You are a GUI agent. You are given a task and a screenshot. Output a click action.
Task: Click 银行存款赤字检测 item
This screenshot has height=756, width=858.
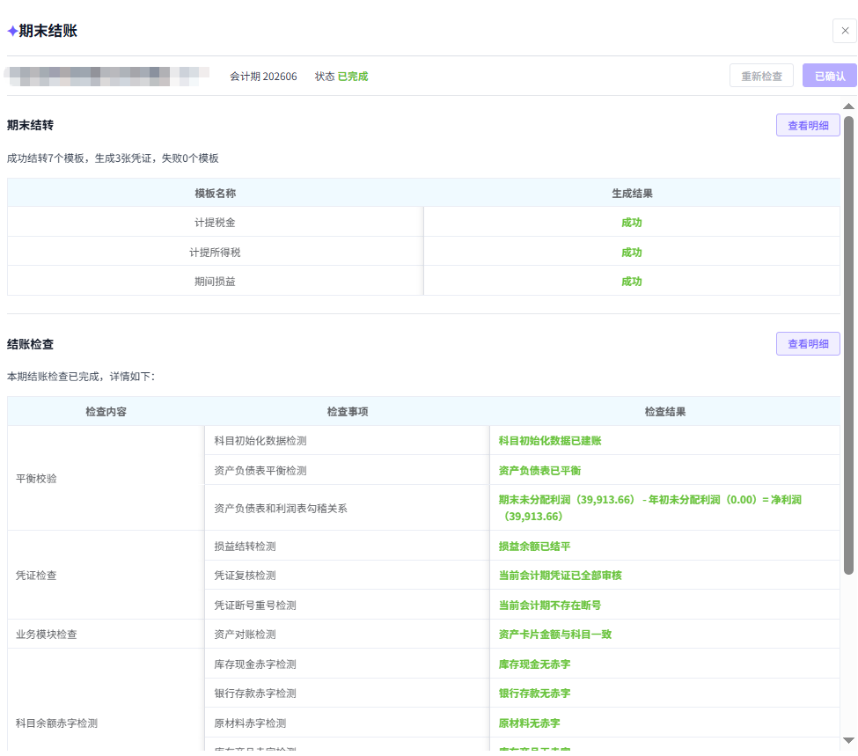click(x=255, y=693)
